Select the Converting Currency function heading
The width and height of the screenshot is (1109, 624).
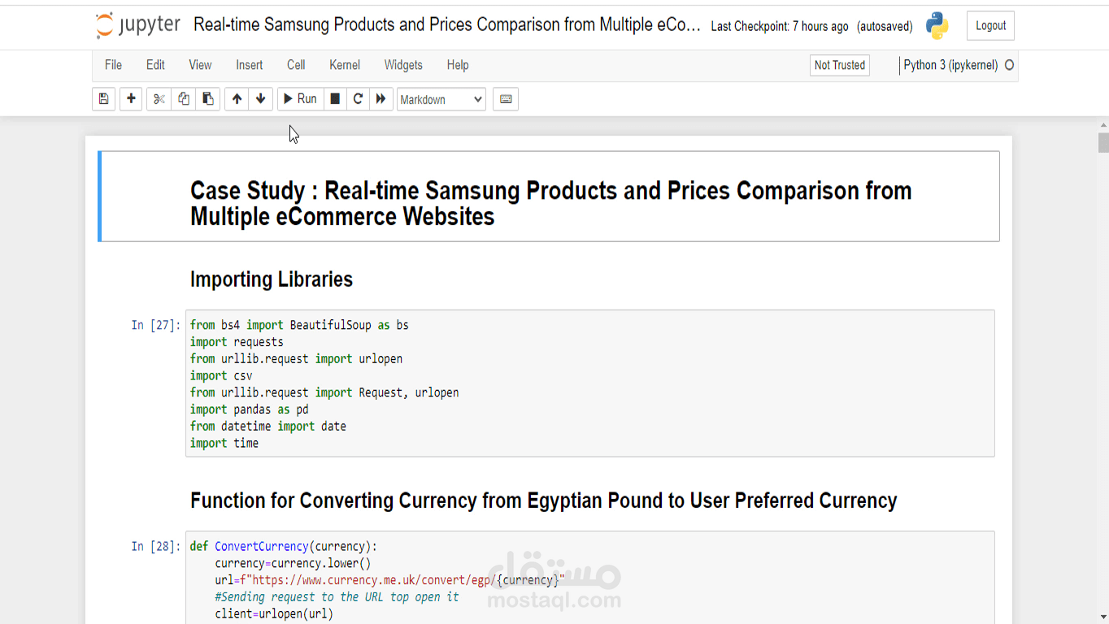544,500
